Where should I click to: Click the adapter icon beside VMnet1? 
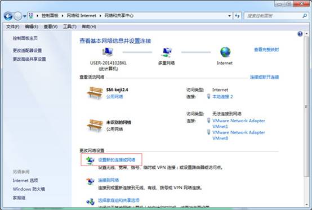tap(208, 120)
